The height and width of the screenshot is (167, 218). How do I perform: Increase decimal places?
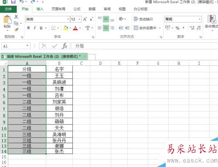(x=192, y=28)
